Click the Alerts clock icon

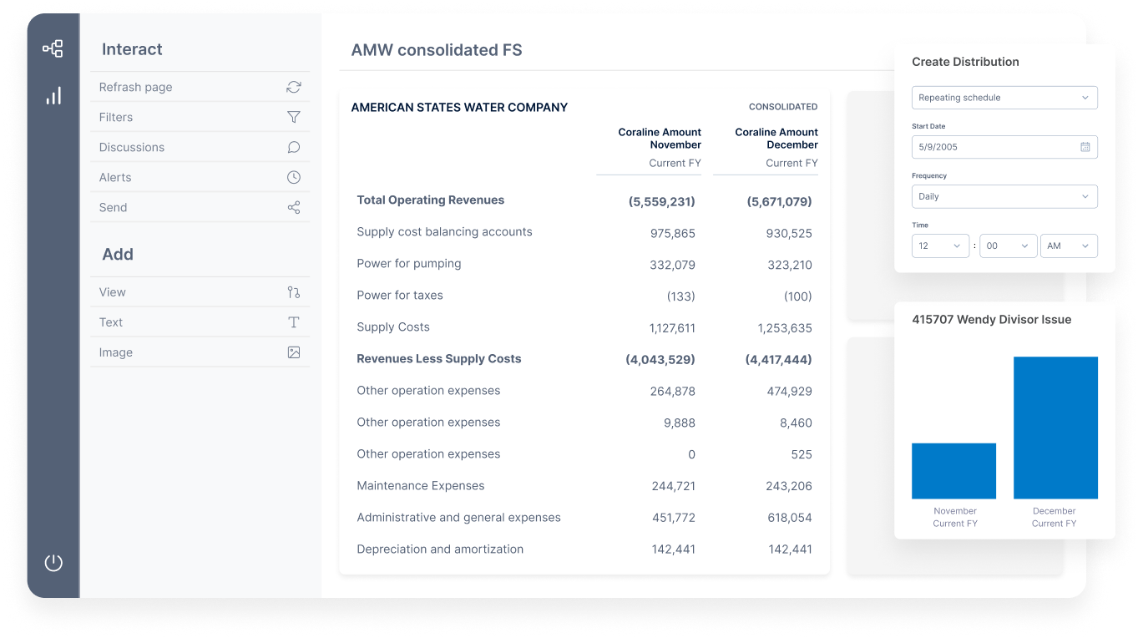point(293,177)
